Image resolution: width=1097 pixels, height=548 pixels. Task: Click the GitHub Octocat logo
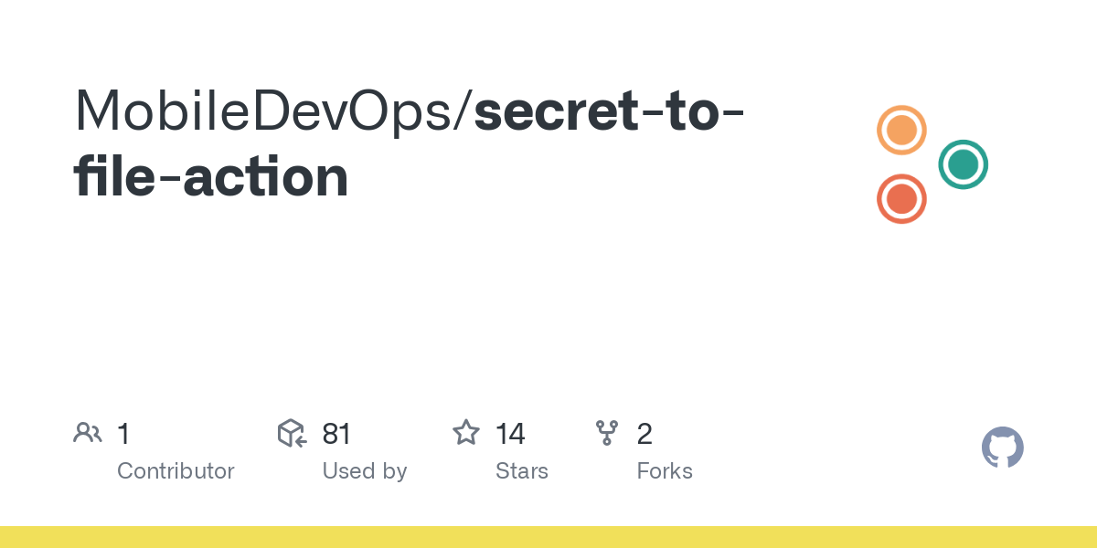(1002, 448)
